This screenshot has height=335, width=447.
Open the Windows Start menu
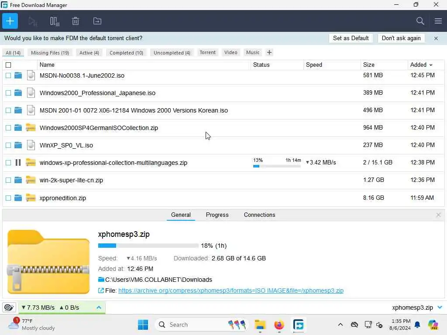[x=143, y=325]
